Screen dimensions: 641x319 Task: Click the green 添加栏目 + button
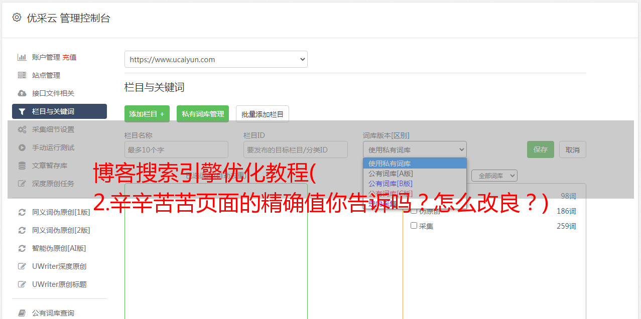coord(147,114)
